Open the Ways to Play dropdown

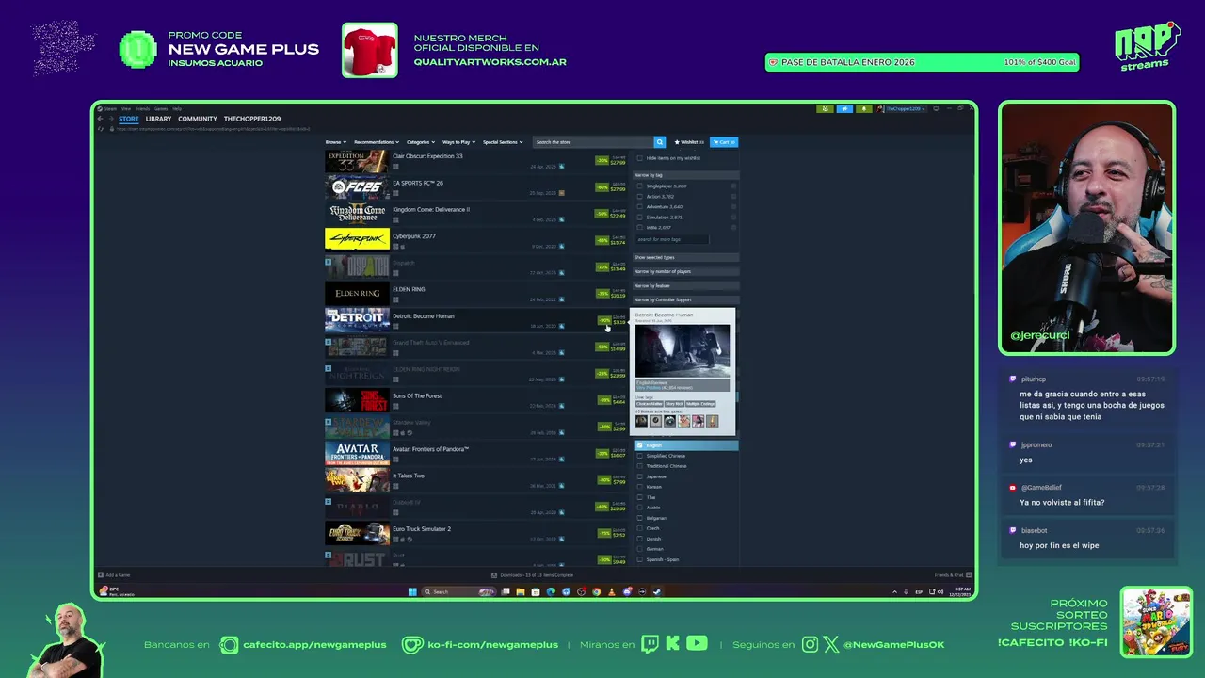coord(458,142)
